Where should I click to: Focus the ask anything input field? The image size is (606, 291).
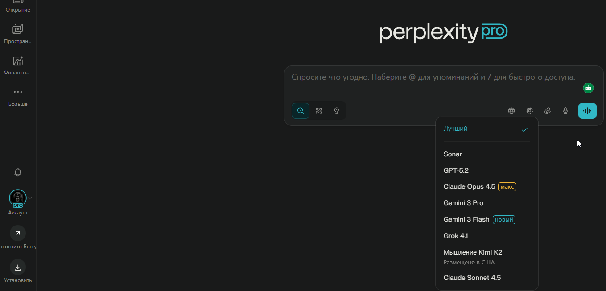[x=433, y=77]
